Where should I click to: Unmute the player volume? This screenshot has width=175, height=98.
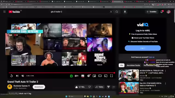click(23, 76)
